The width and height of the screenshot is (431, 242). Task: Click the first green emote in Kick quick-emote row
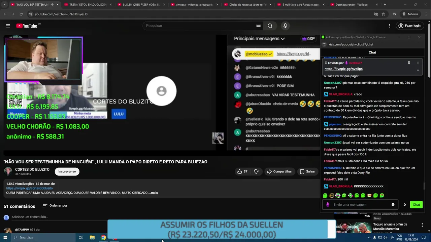[x=325, y=195]
